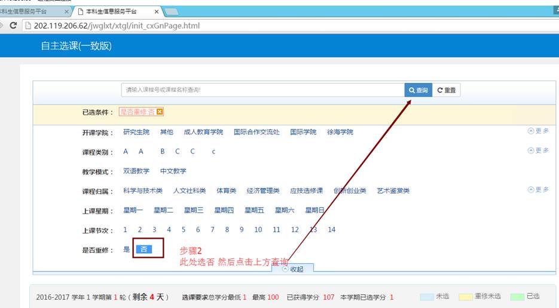Select 否 for 是否重修

(143, 250)
